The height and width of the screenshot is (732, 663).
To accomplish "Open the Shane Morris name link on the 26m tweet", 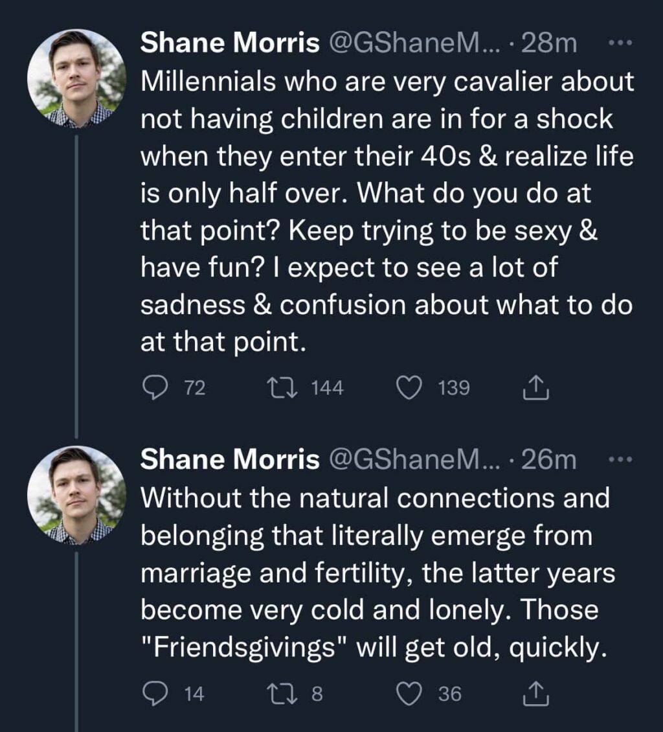I will click(x=230, y=459).
